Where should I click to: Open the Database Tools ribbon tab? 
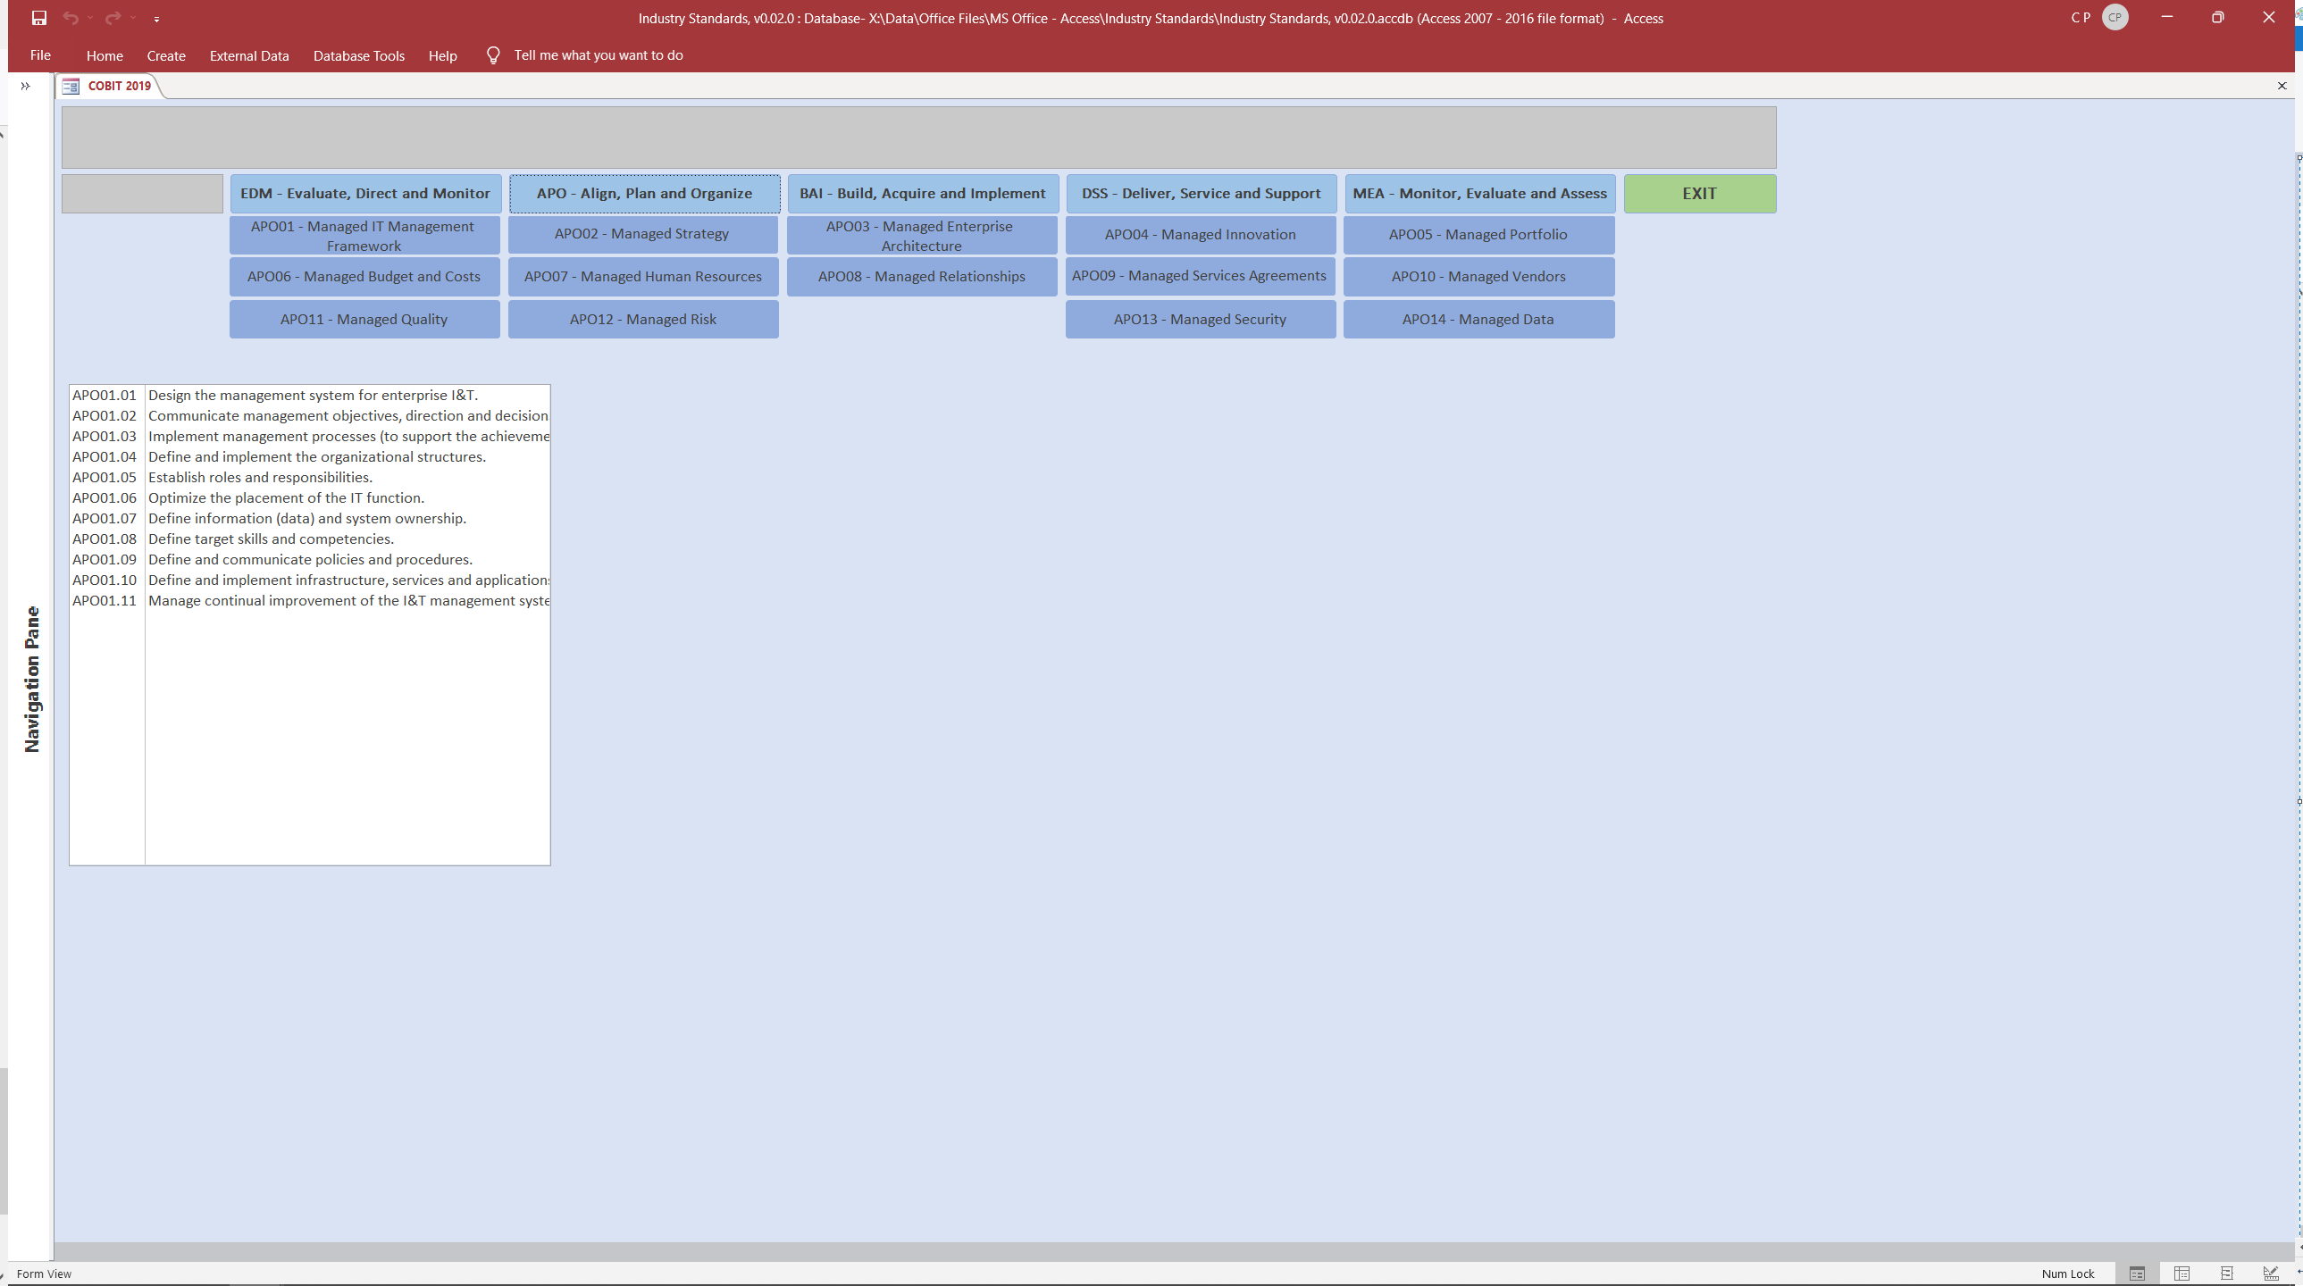[358, 55]
